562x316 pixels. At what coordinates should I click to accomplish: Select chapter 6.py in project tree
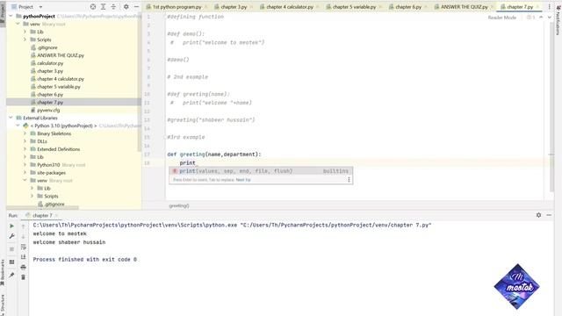click(x=50, y=95)
